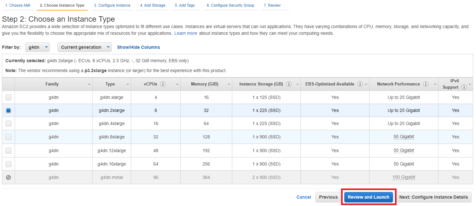Click the vCPUs column info icon
The height and width of the screenshot is (206, 476).
click(x=163, y=84)
